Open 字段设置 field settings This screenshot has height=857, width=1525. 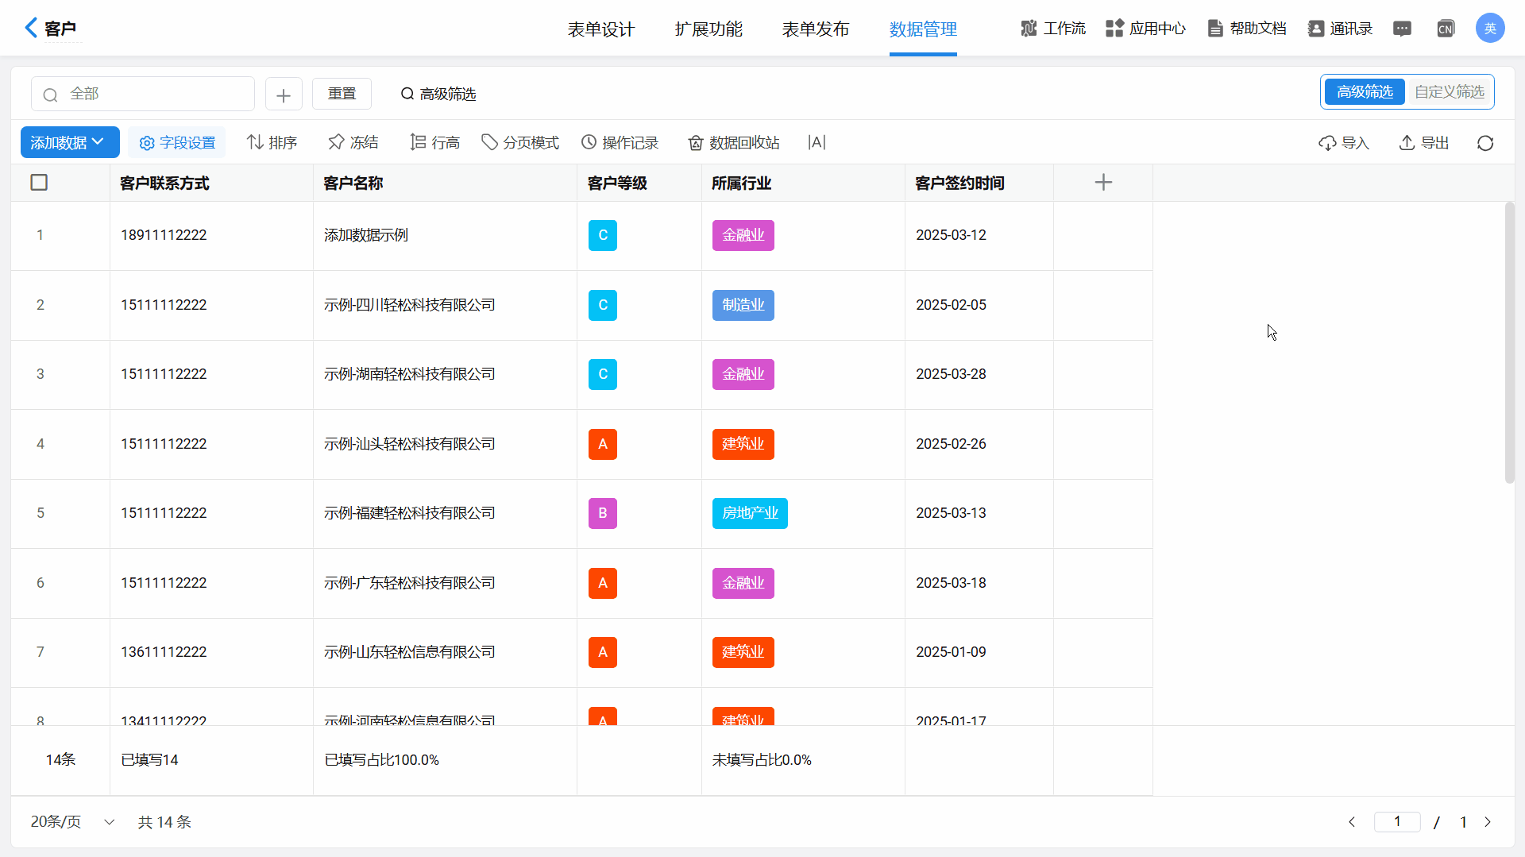pos(177,143)
